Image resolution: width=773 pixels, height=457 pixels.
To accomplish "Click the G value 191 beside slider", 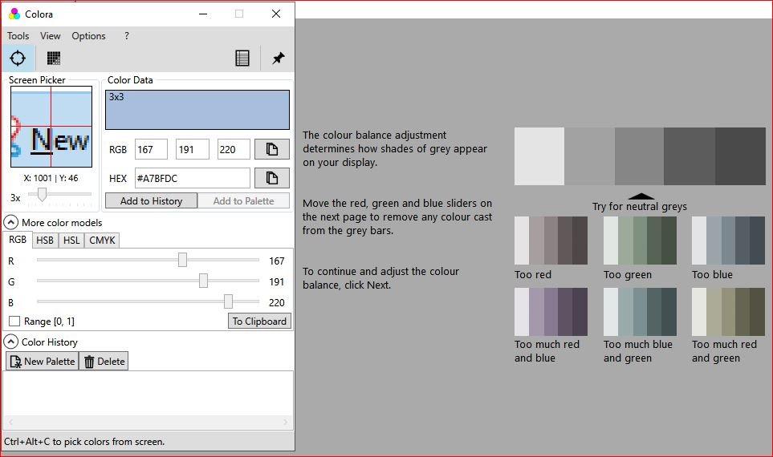I will pyautogui.click(x=277, y=281).
